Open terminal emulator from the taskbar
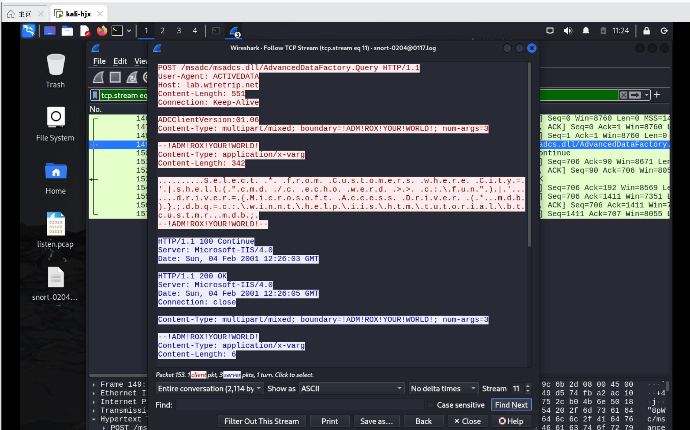This screenshot has width=690, height=430. 117,31
